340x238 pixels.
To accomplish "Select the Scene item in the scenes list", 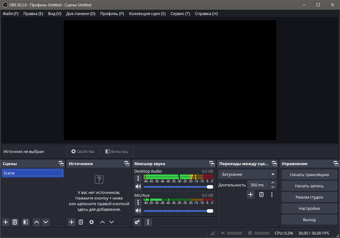I will point(32,173).
